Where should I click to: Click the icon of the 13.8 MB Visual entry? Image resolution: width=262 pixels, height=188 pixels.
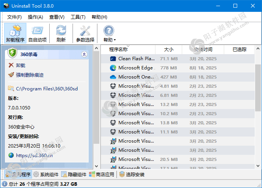click(113, 123)
